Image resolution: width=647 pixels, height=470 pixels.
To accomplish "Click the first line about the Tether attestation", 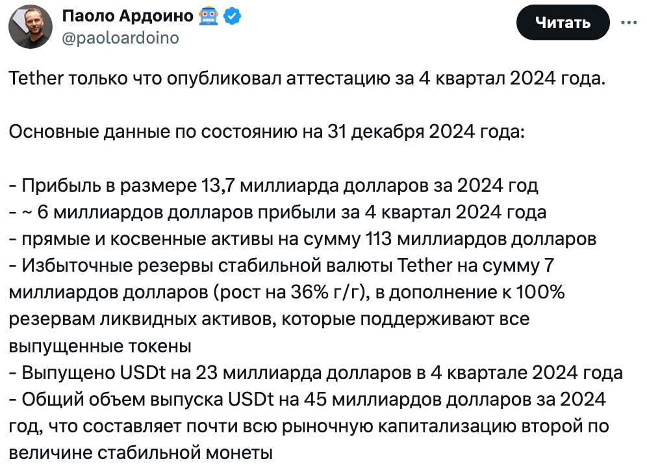I will pyautogui.click(x=307, y=79).
